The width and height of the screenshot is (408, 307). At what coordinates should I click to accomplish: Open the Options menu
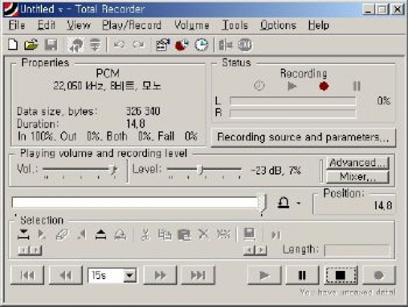(x=278, y=25)
